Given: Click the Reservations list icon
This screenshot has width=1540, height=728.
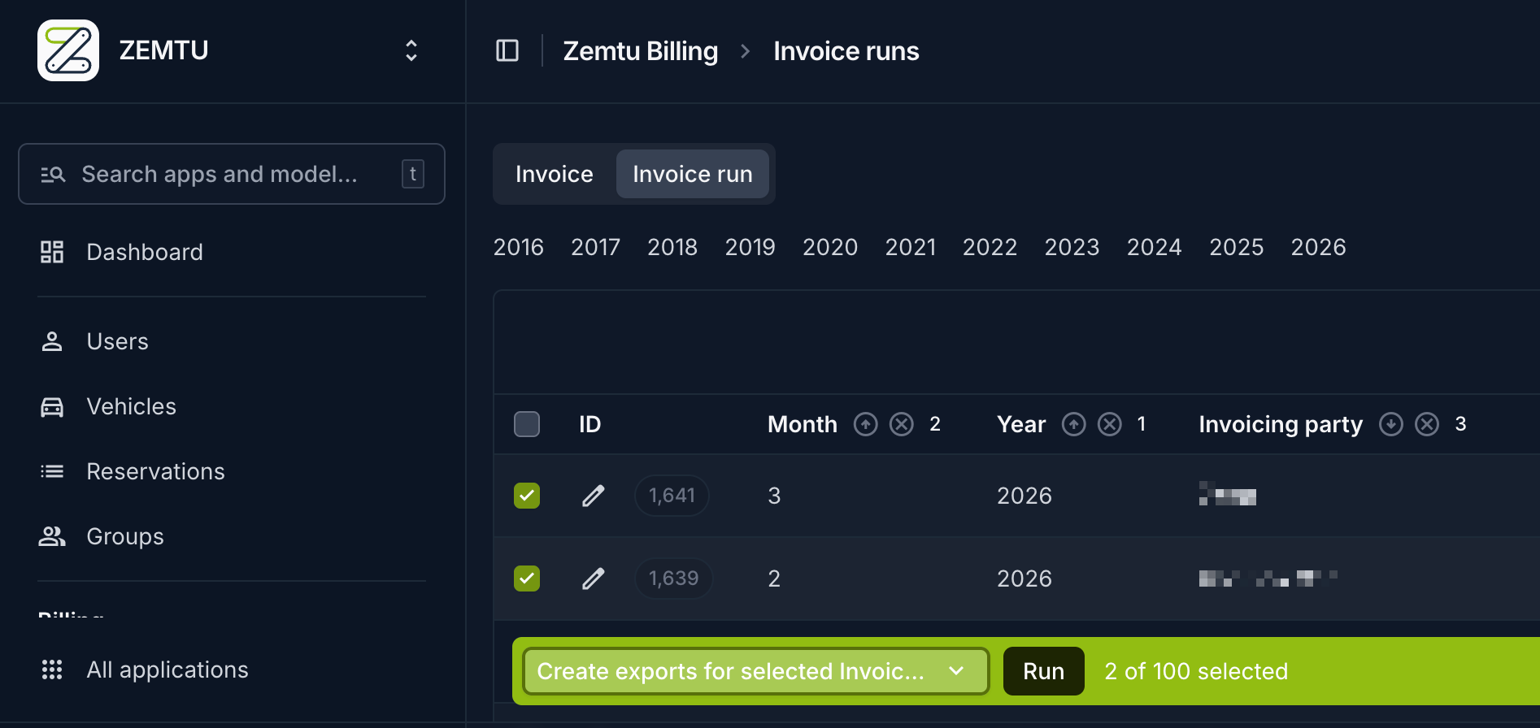Looking at the screenshot, I should [x=52, y=471].
